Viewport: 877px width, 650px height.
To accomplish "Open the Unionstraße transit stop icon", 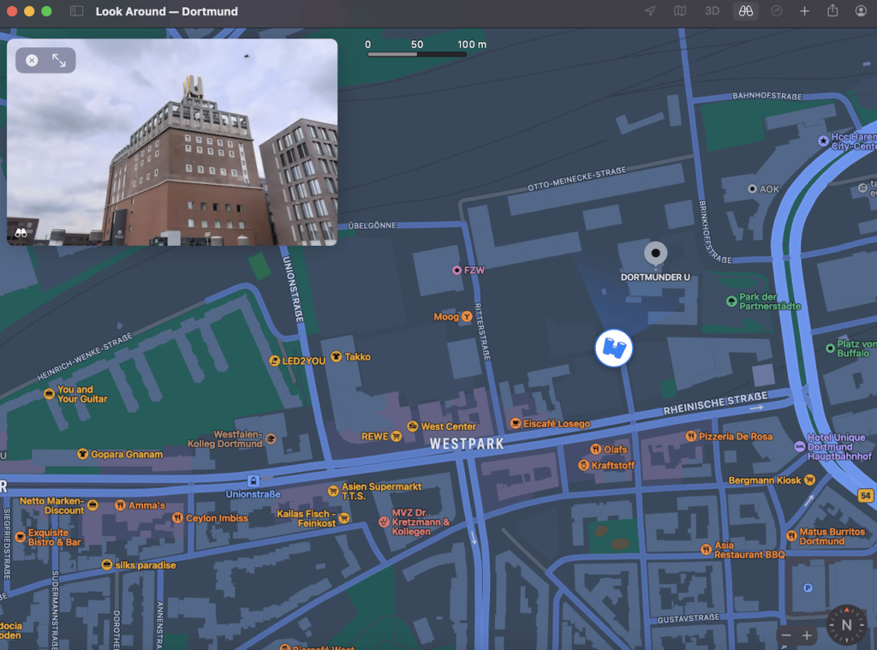I will tap(253, 480).
